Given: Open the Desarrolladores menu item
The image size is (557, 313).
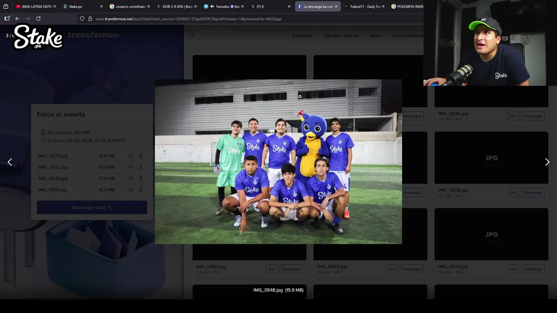Looking at the screenshot, I should pos(408,36).
